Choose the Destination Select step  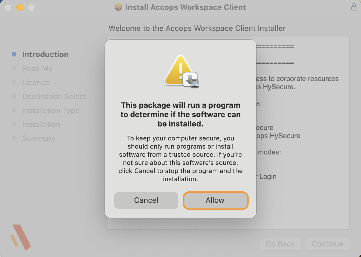(x=54, y=96)
